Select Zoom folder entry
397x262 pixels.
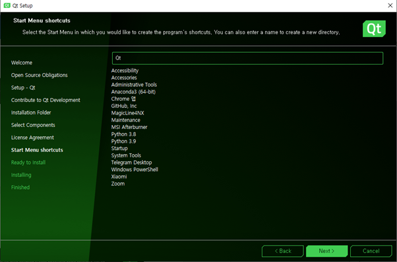tap(118, 184)
